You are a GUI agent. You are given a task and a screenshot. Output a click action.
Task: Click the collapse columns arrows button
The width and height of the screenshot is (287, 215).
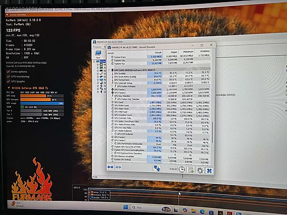click(118, 167)
